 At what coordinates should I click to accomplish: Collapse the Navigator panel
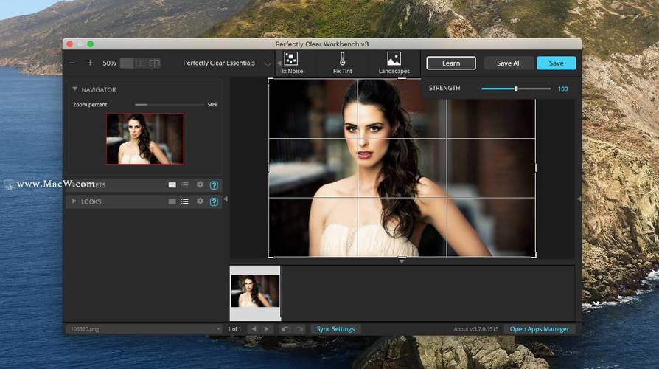tap(74, 89)
